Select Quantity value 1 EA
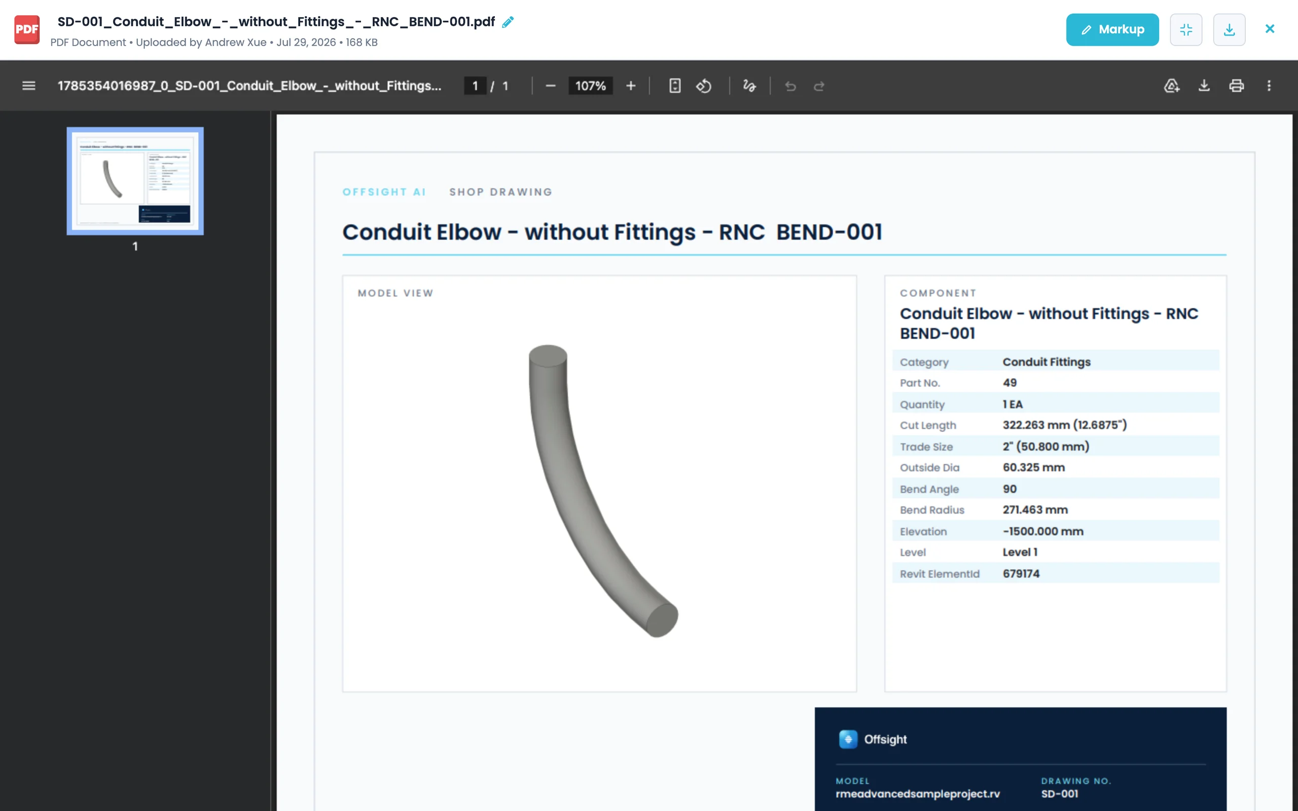Viewport: 1298px width, 811px height. (x=1013, y=404)
